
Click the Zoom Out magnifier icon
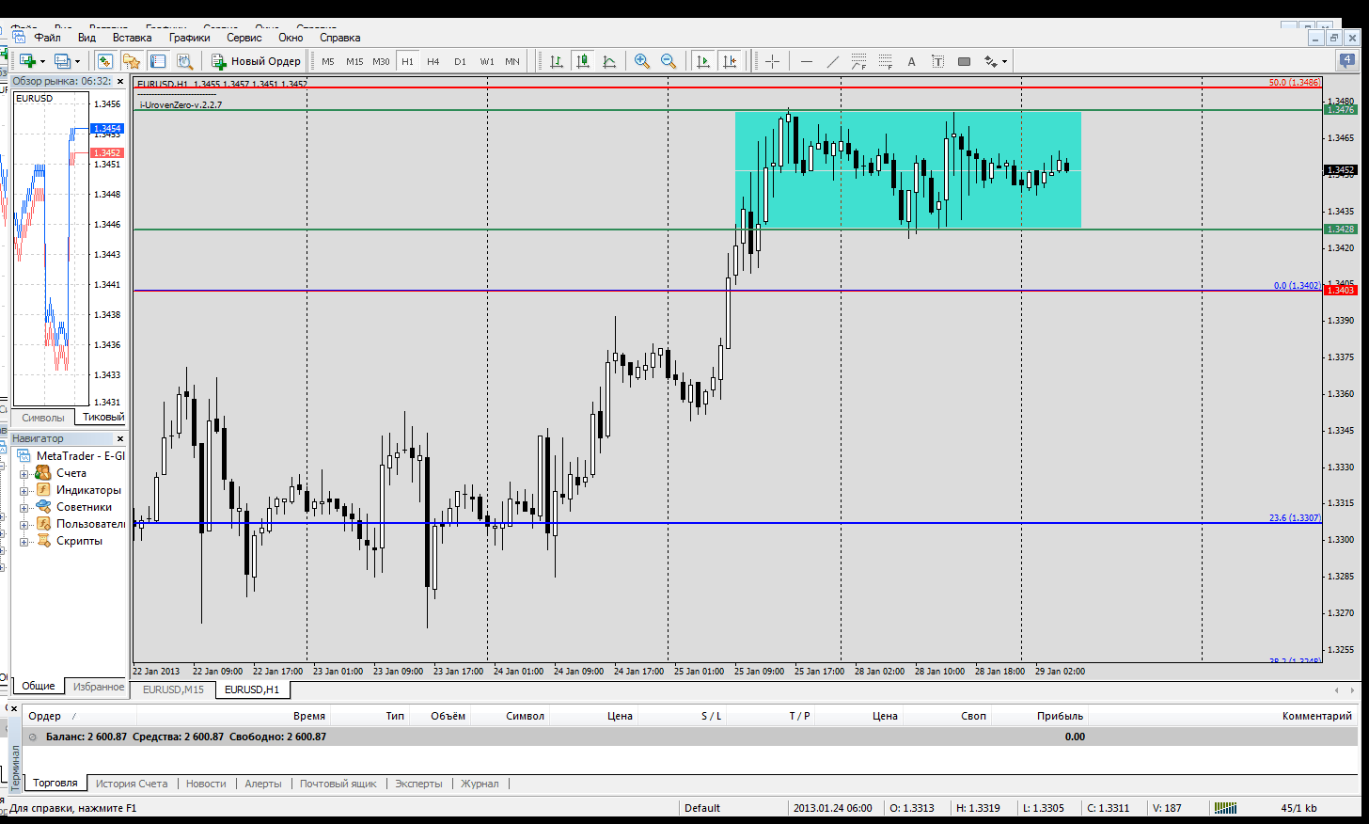coord(669,61)
